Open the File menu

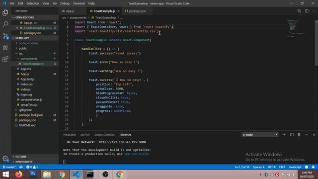(x=12, y=3)
